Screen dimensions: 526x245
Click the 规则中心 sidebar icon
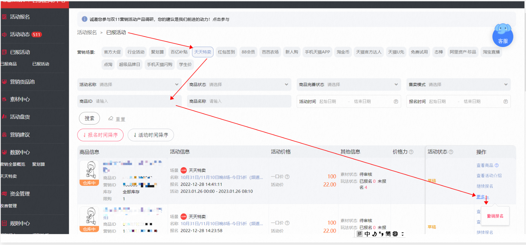(4, 223)
